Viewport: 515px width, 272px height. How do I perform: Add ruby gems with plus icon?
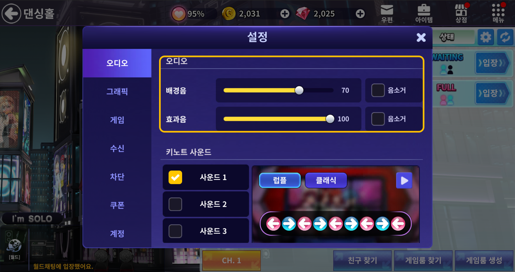pos(360,14)
